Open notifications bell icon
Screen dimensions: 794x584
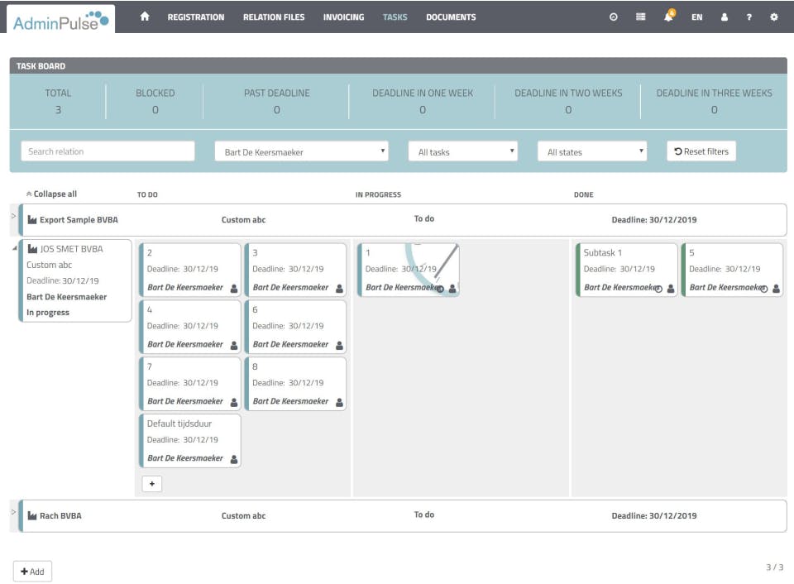pyautogui.click(x=669, y=17)
